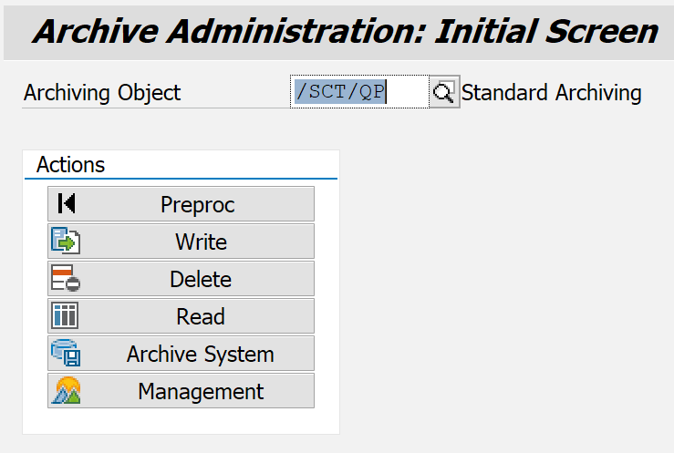
Task: Click the Management mountain icon
Action: (66, 391)
